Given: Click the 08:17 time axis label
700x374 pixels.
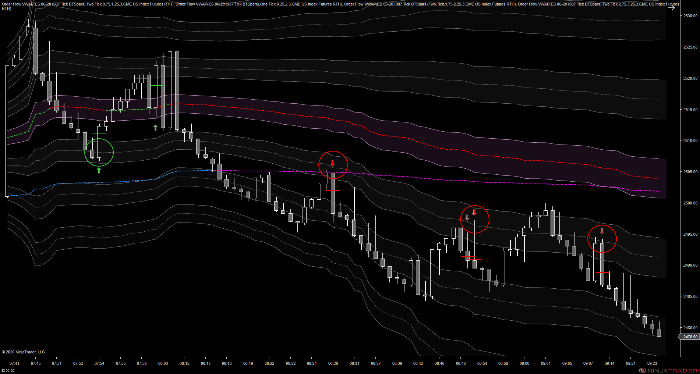Looking at the screenshot, I should (x=206, y=363).
